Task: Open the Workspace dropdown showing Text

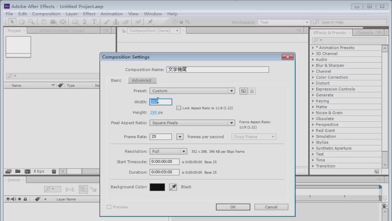Action: 284,22
